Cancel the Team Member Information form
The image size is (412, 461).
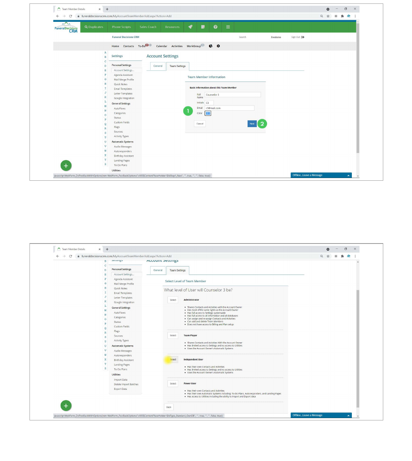(x=200, y=124)
